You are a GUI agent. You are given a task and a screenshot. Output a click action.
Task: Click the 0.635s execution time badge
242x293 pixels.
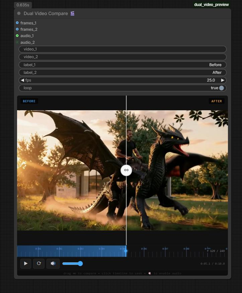click(23, 5)
